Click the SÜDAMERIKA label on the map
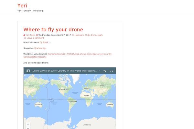194x129 pixels. [73, 102]
